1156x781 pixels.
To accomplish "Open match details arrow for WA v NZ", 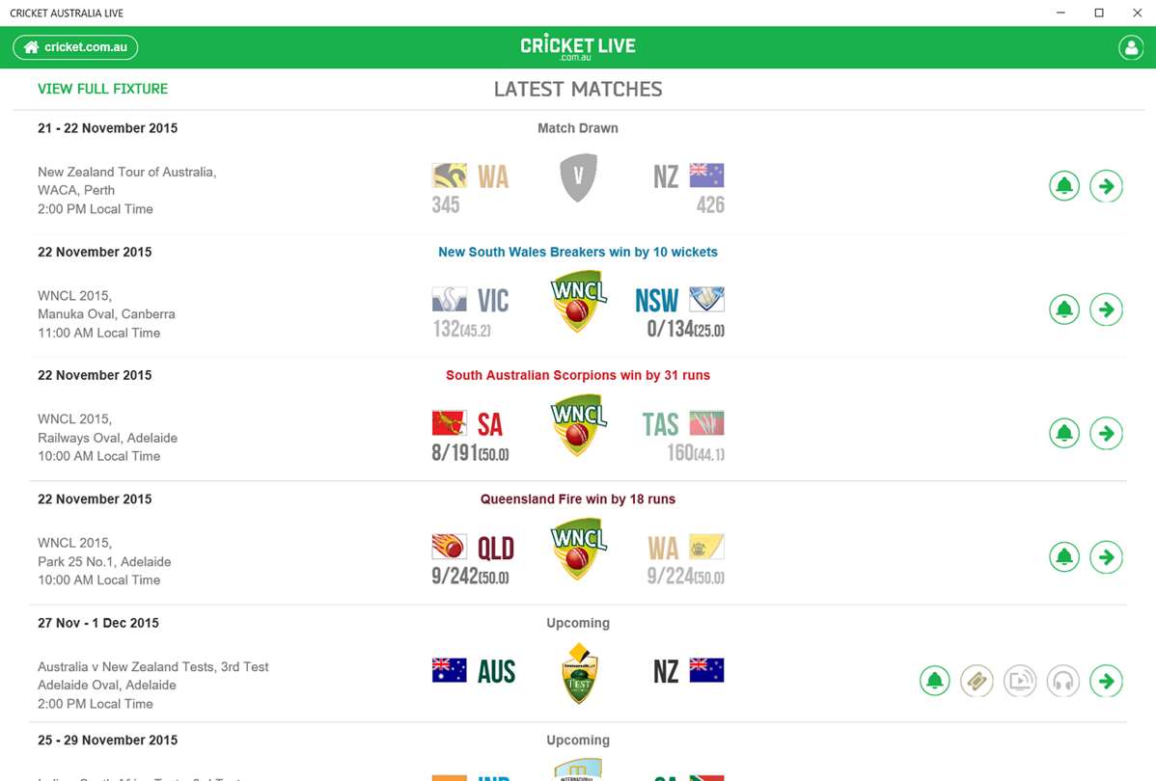I will pyautogui.click(x=1106, y=186).
